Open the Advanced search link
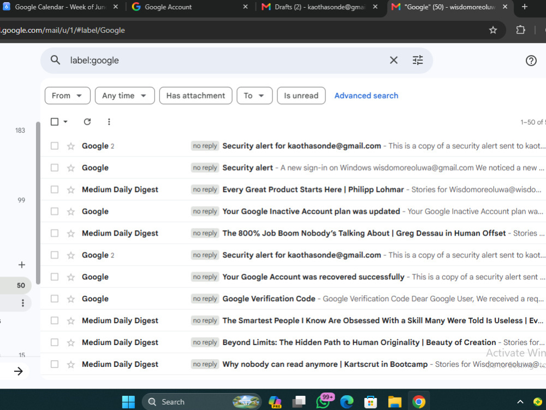Image resolution: width=546 pixels, height=410 pixels. [366, 96]
